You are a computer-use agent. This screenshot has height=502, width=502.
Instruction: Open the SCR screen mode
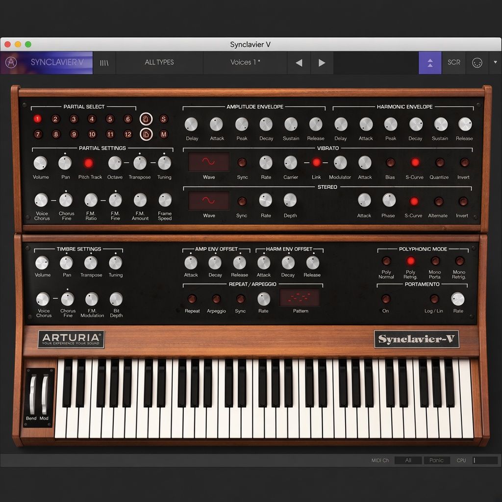click(453, 62)
